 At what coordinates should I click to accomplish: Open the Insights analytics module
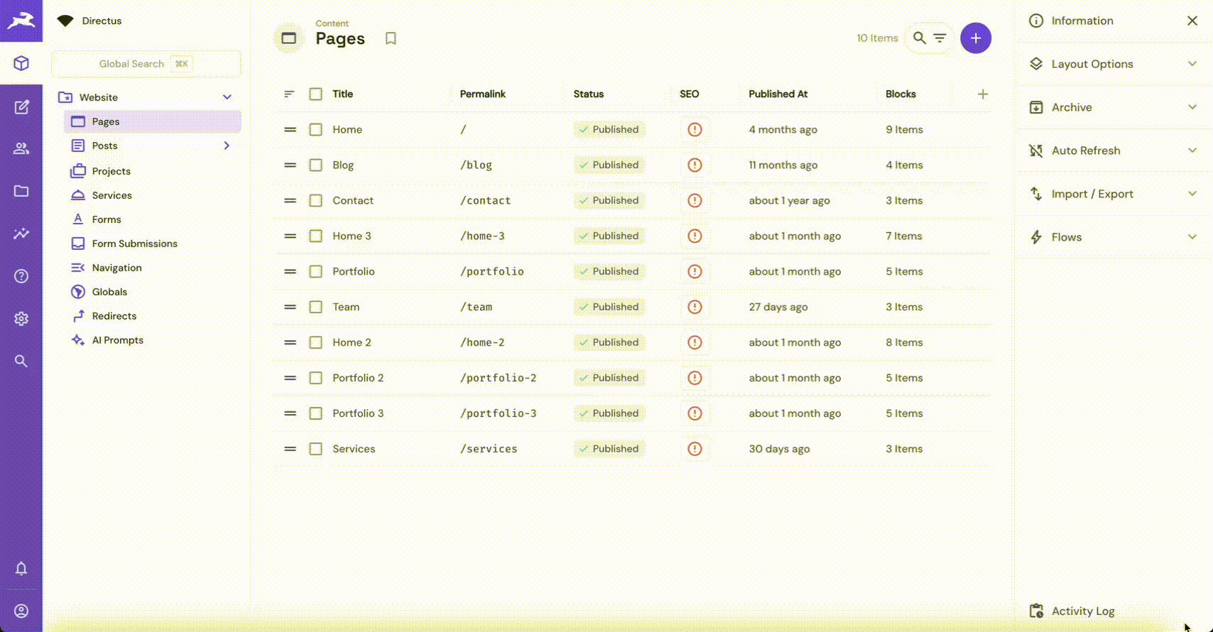coord(21,234)
